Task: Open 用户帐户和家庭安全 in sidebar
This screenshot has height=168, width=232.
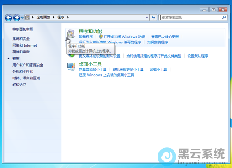Action: 28,65
